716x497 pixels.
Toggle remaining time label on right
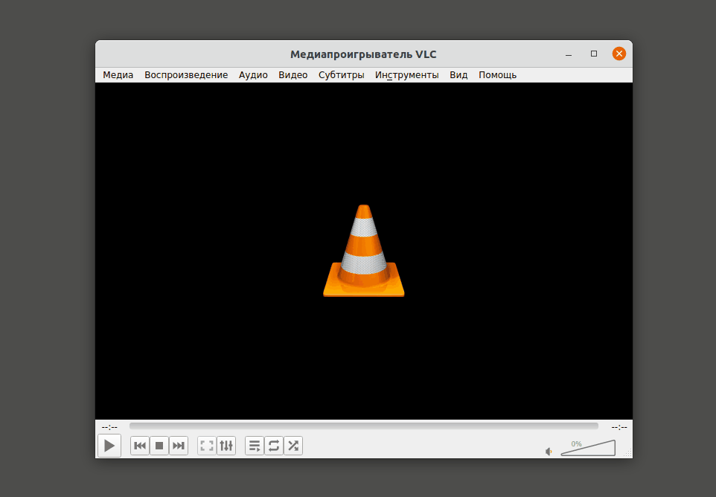(x=619, y=427)
